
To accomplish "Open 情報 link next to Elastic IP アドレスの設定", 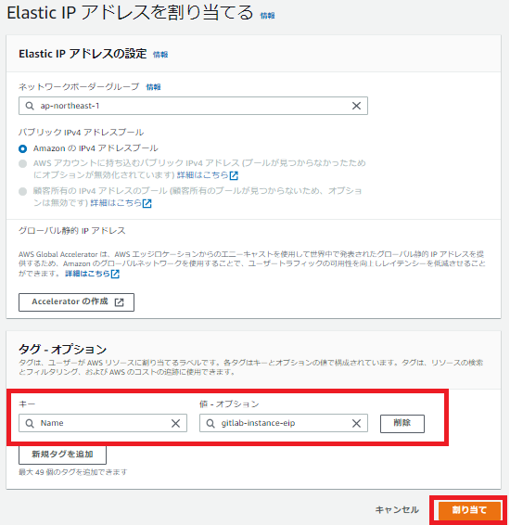I will coord(160,54).
